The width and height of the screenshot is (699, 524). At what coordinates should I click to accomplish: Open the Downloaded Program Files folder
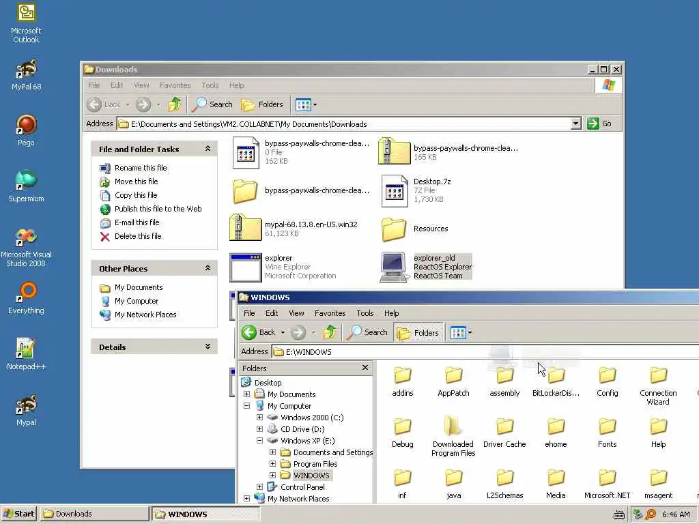453,437
